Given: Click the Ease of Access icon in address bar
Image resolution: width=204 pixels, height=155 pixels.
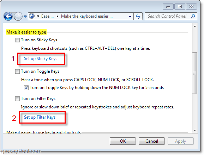Looking at the screenshot, I should click(32, 16).
